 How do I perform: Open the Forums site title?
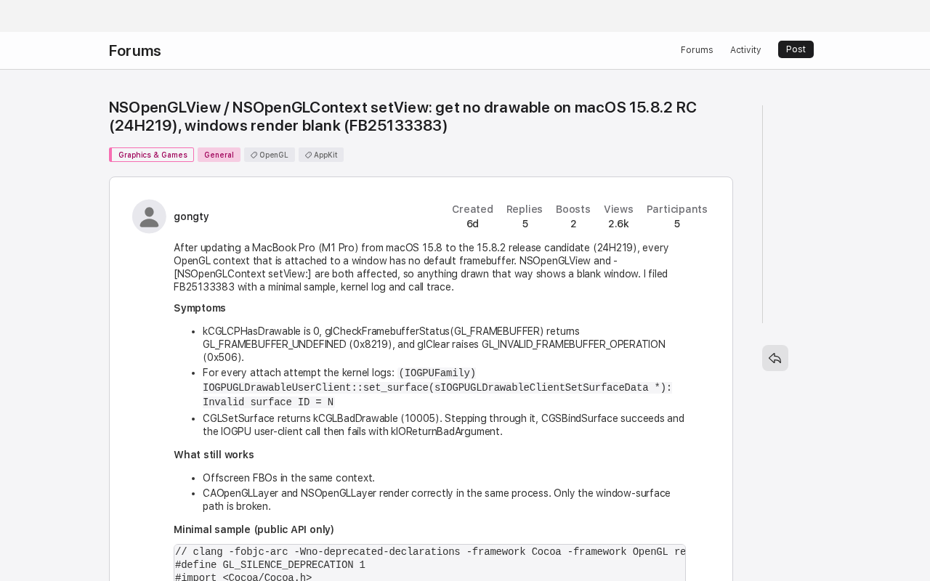coord(135,51)
